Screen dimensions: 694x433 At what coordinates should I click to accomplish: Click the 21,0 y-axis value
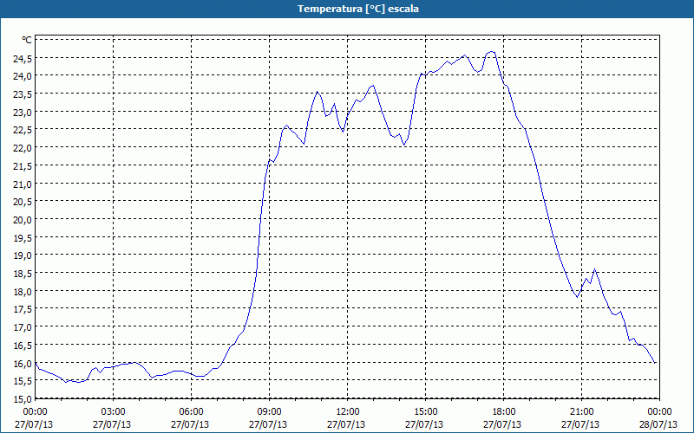pos(23,184)
